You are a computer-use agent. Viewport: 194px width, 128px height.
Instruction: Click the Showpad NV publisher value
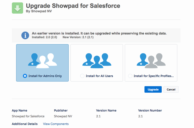(63, 116)
